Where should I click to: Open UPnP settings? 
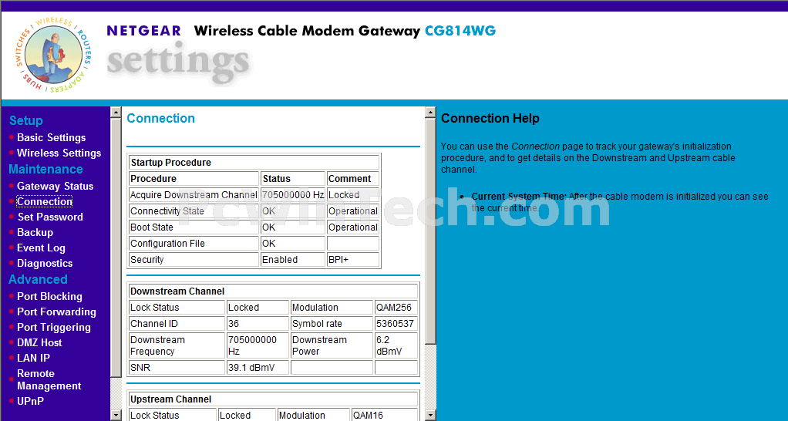coord(30,402)
